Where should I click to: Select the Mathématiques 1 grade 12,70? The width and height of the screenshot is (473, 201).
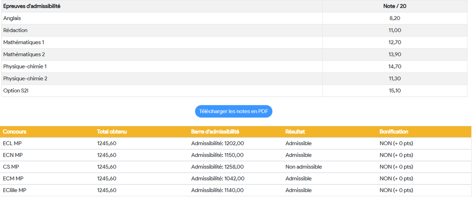[x=395, y=42]
